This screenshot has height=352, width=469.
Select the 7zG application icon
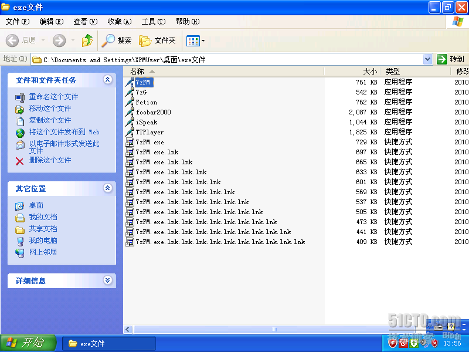tap(130, 92)
